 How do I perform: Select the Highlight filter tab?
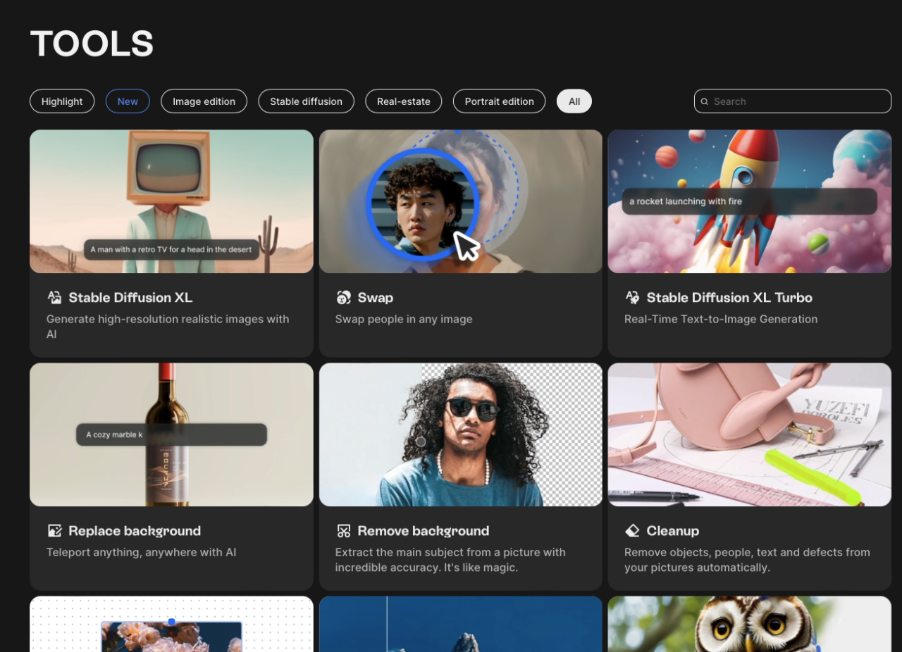coord(62,101)
